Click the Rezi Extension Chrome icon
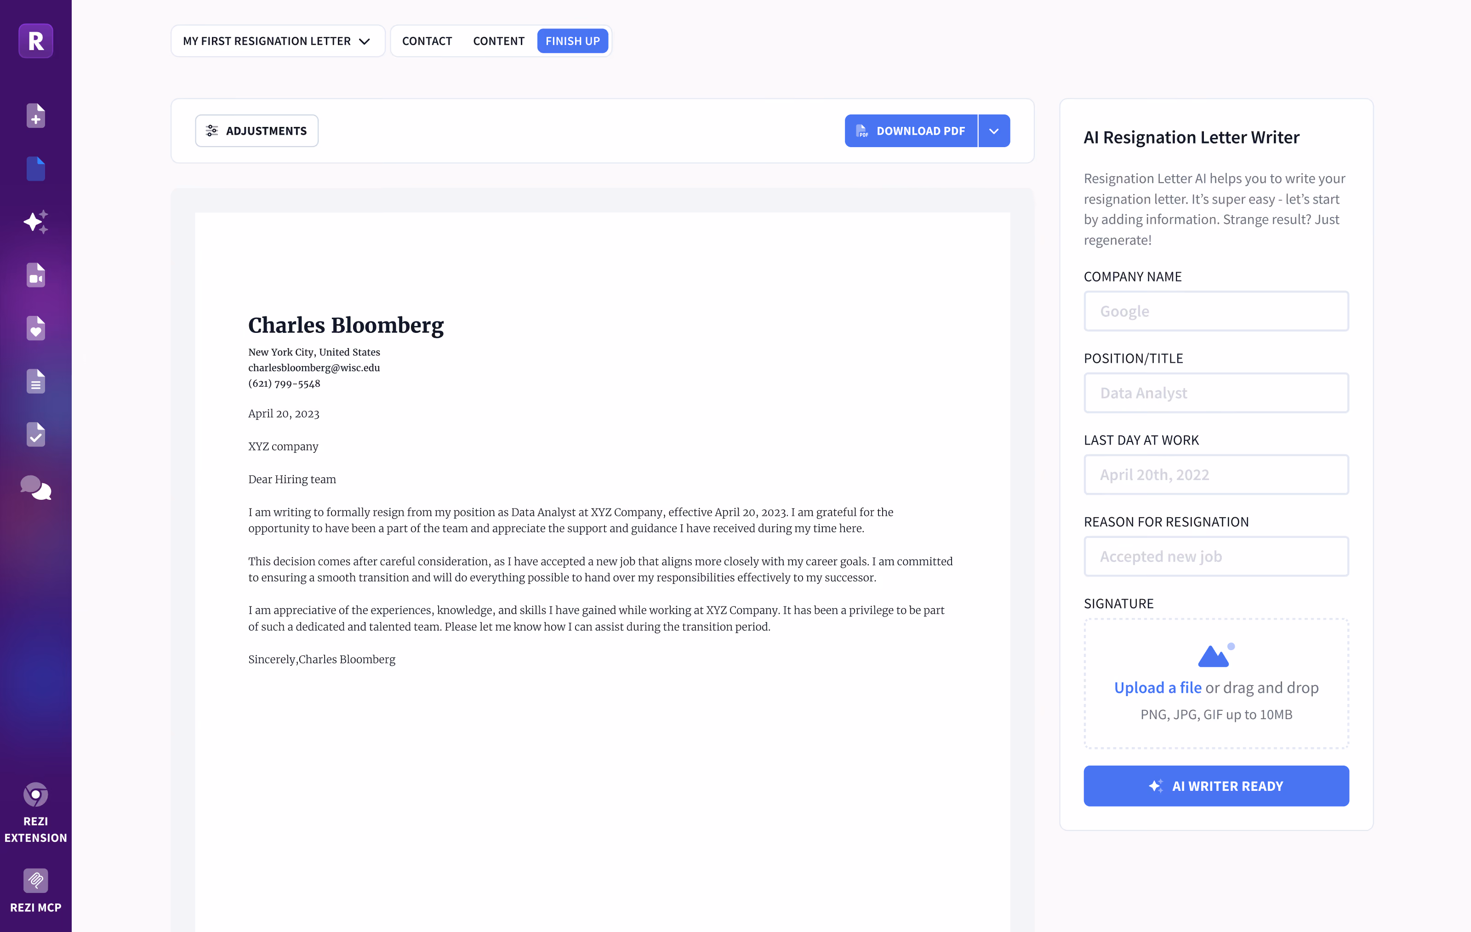 35,795
